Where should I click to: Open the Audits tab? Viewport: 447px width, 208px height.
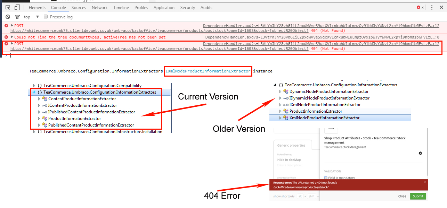(x=206, y=8)
